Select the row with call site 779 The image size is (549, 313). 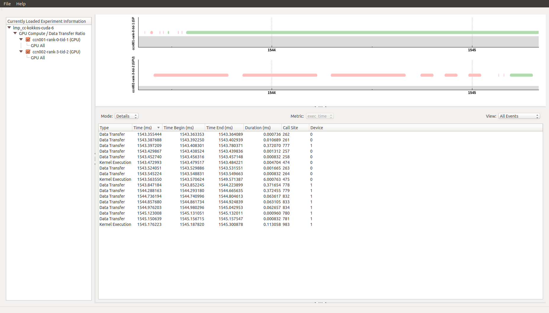(321, 191)
